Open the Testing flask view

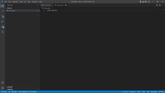pos(3,32)
